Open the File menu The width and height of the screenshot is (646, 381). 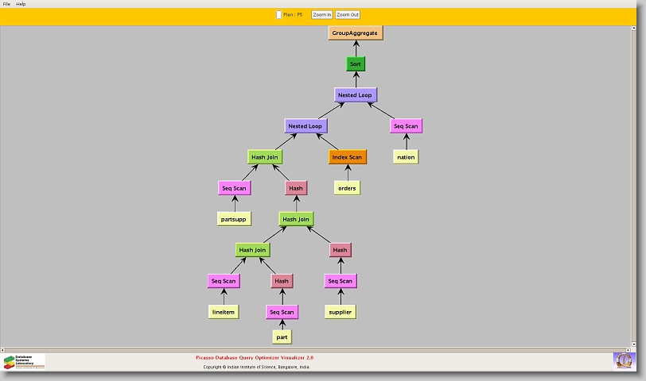[x=6, y=4]
